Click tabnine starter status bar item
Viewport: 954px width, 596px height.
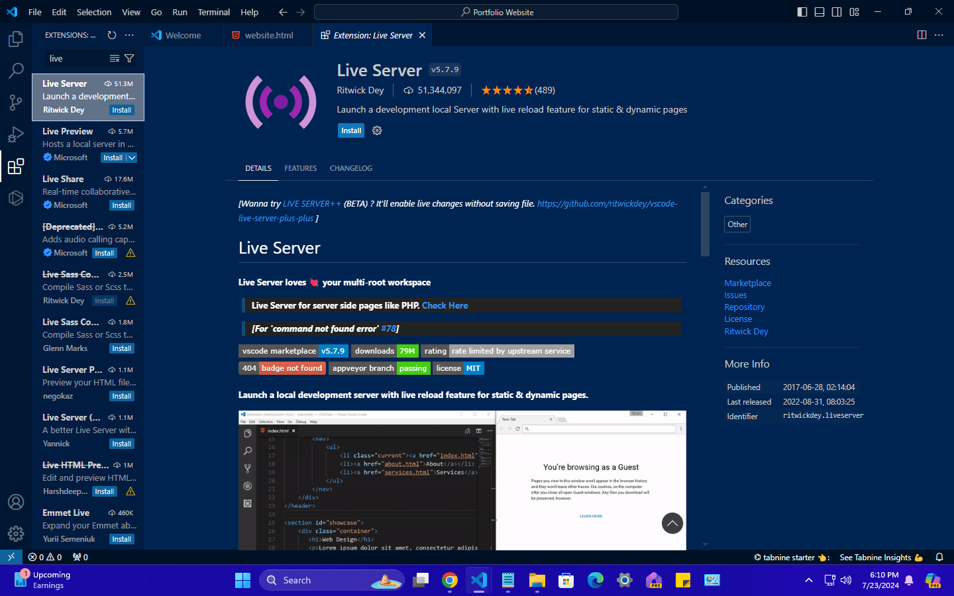(792, 557)
